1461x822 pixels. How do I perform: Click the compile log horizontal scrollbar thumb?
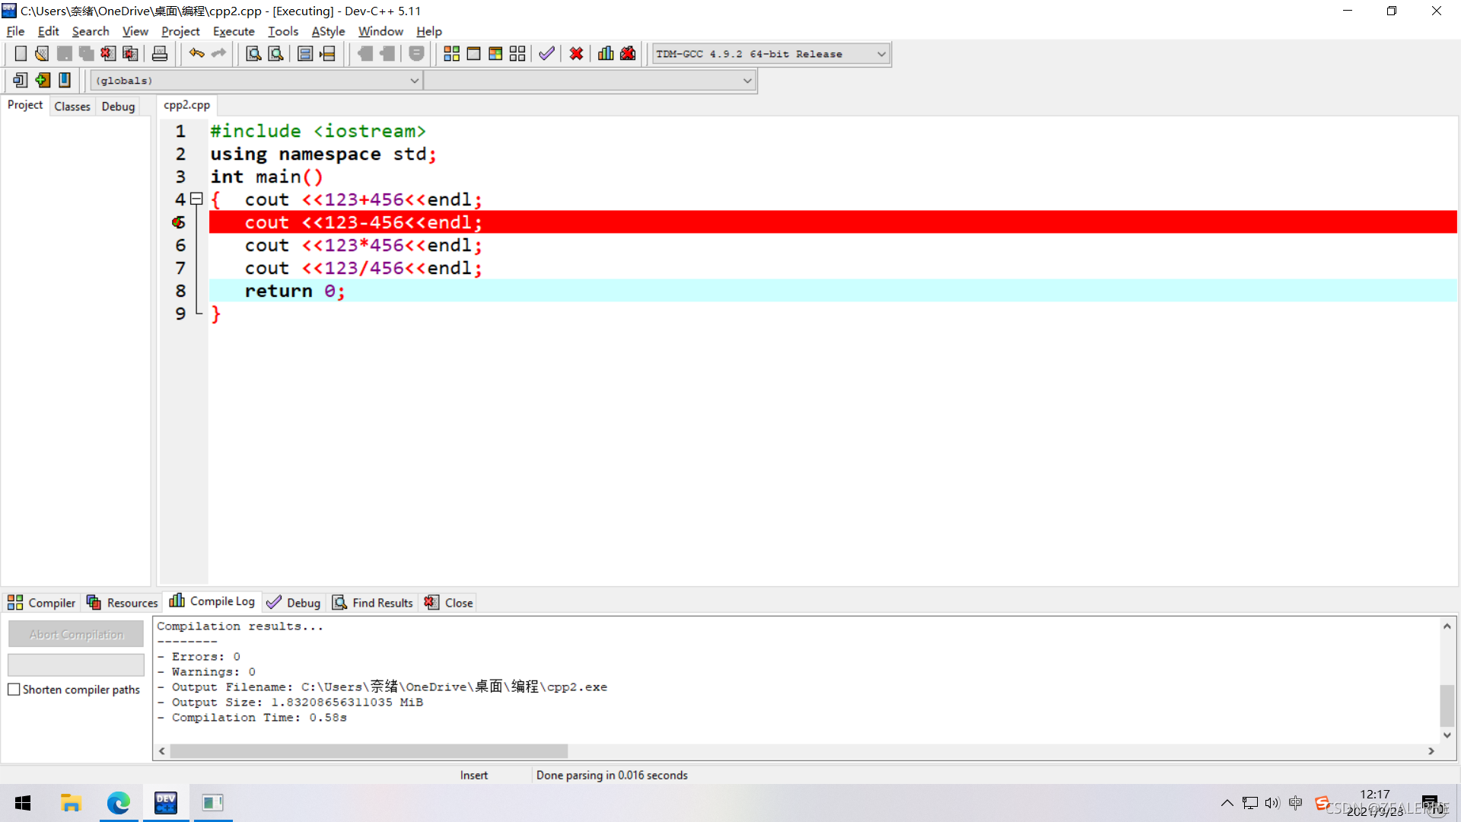(368, 751)
